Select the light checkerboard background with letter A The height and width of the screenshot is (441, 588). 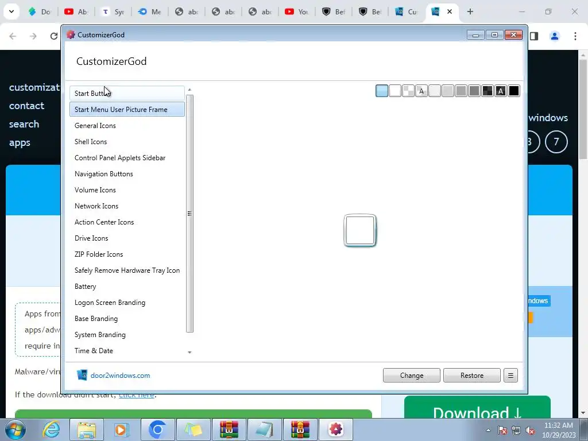point(421,91)
